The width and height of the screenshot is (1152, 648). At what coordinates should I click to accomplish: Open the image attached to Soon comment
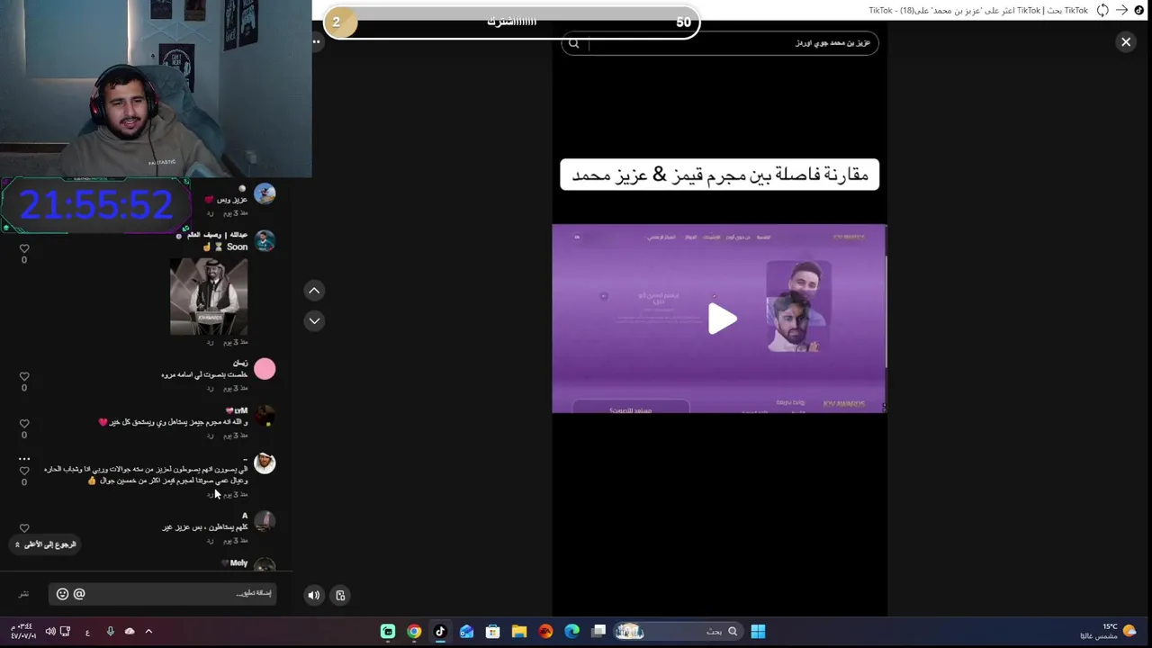point(209,296)
